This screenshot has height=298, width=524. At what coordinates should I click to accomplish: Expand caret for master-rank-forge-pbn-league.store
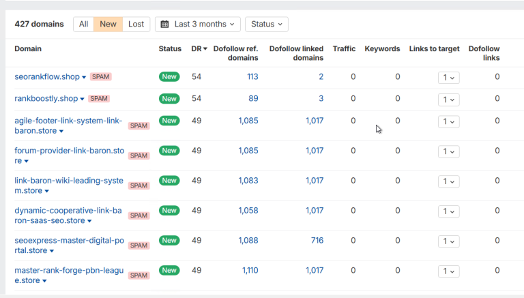coord(44,281)
